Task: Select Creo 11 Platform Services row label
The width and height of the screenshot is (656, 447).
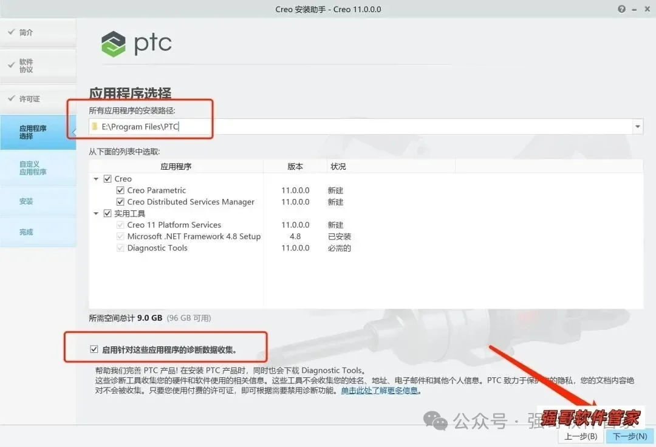Action: click(174, 225)
